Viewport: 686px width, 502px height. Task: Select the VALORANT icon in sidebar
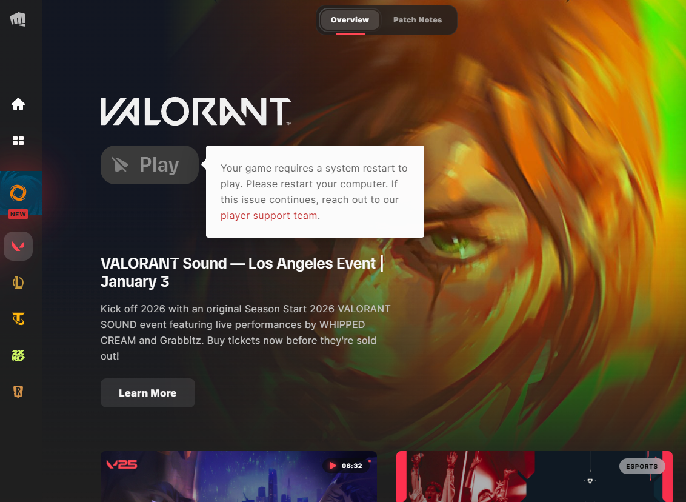click(18, 246)
